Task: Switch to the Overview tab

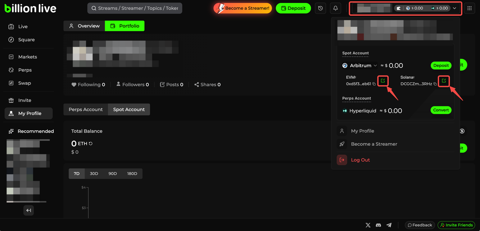Action: pos(84,26)
